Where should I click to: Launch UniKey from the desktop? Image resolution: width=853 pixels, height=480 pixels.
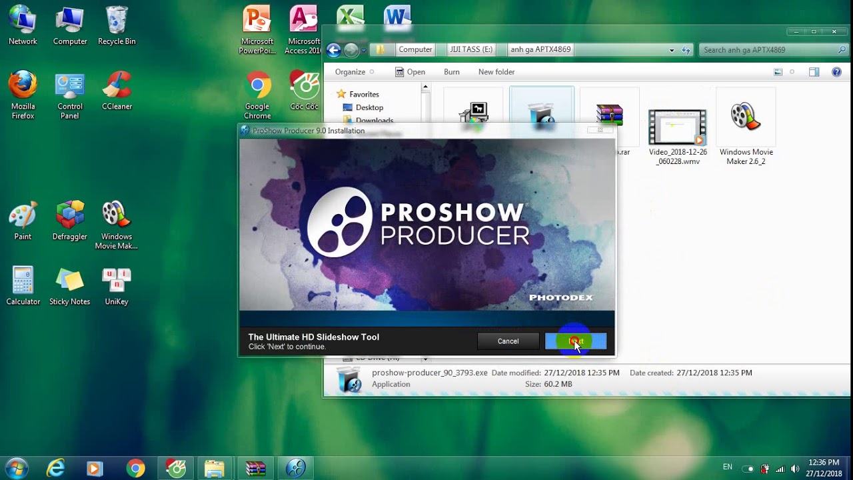tap(117, 286)
